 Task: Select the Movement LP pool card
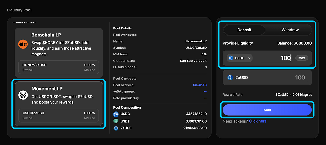59,104
